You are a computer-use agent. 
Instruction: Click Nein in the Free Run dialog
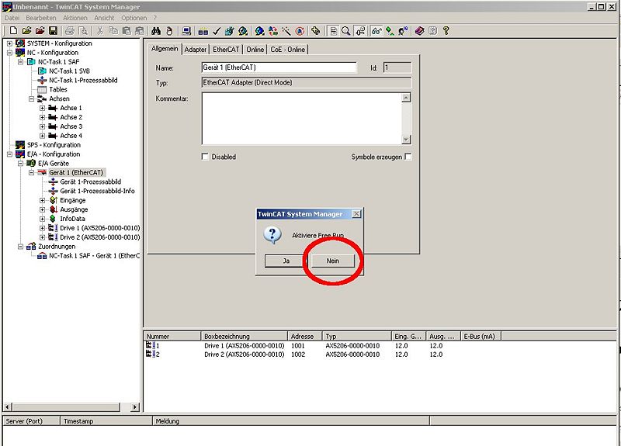coord(333,261)
